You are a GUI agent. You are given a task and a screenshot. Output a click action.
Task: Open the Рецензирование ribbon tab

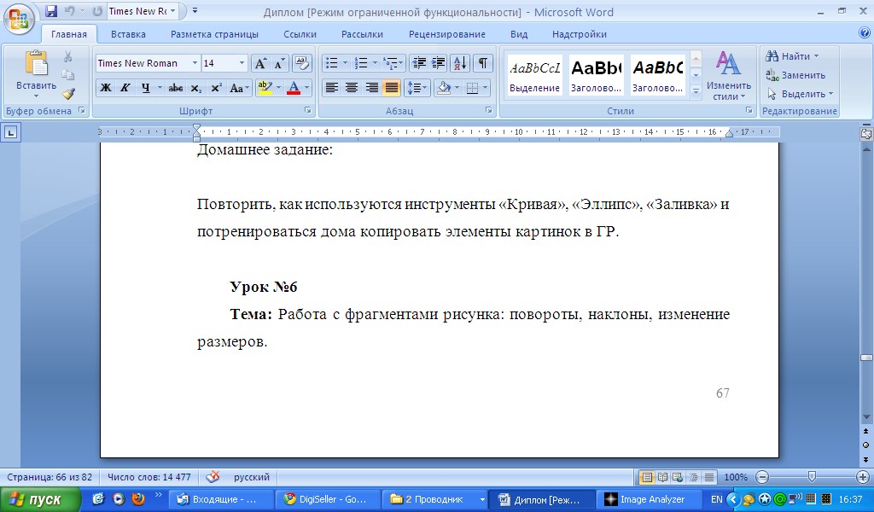(x=446, y=34)
